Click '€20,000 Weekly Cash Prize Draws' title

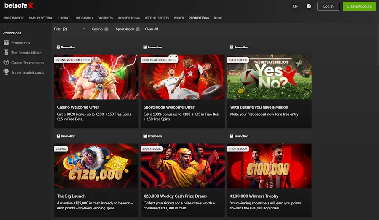click(175, 196)
